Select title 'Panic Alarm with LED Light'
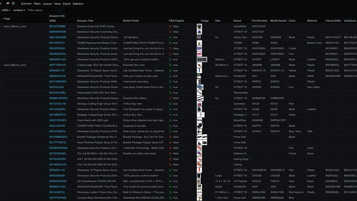The width and height of the screenshot is (357, 201). (x=92, y=120)
